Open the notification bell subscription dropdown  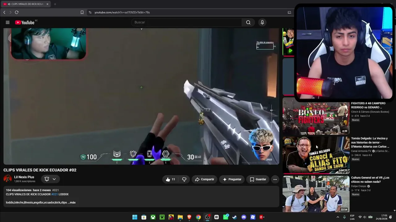50,179
